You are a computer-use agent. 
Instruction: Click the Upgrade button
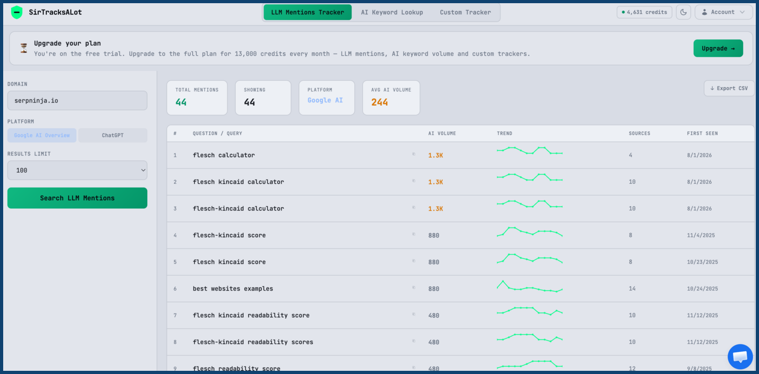click(x=718, y=48)
